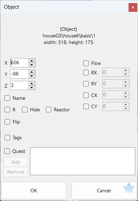Click into the X coordinate field

click(19, 63)
